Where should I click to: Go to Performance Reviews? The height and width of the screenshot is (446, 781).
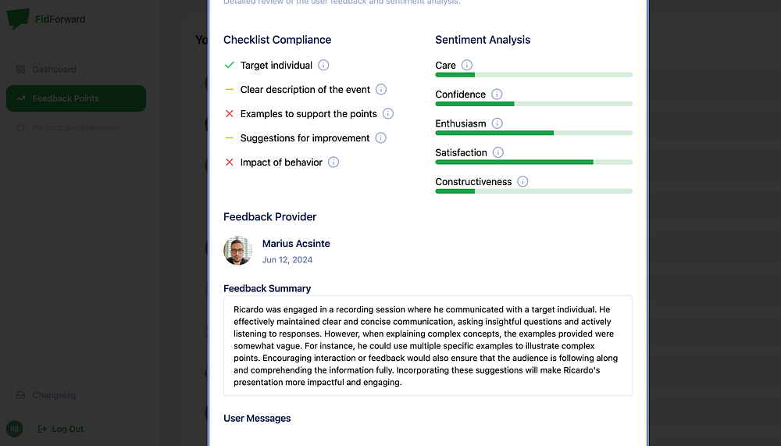75,127
